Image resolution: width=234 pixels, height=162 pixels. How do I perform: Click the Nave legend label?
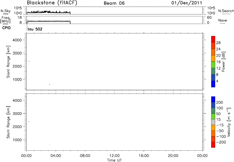[223, 20]
